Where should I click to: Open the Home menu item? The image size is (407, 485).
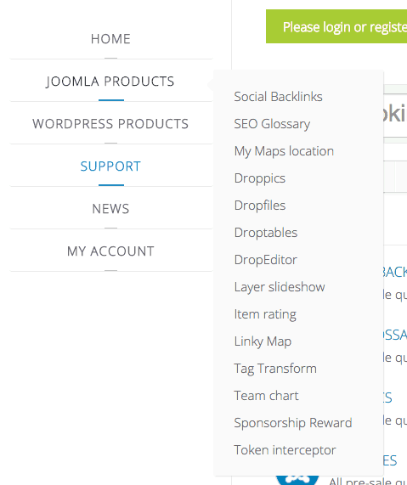point(110,39)
